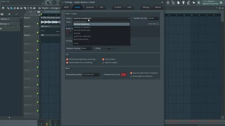Click the page-shaped toolbar icon
225x126 pixels.
point(178,2)
